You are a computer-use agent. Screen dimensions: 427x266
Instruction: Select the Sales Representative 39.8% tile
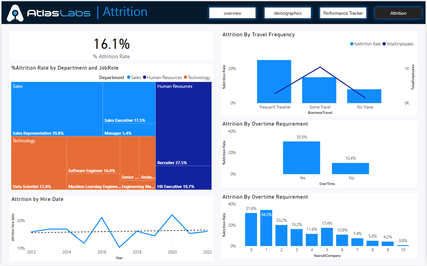click(x=57, y=109)
